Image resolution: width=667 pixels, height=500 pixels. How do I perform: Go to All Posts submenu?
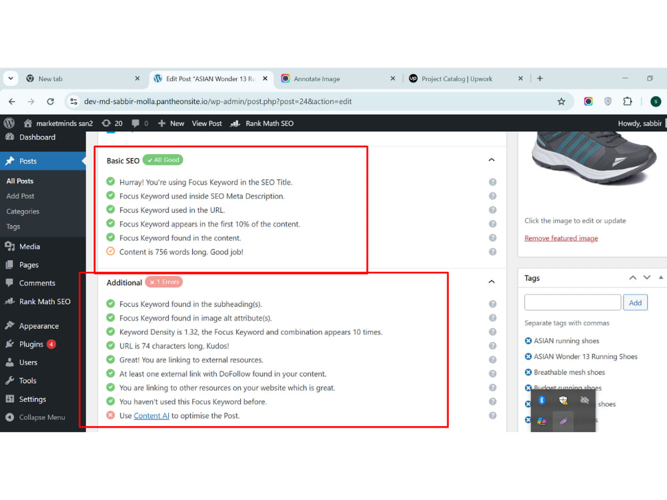20,181
